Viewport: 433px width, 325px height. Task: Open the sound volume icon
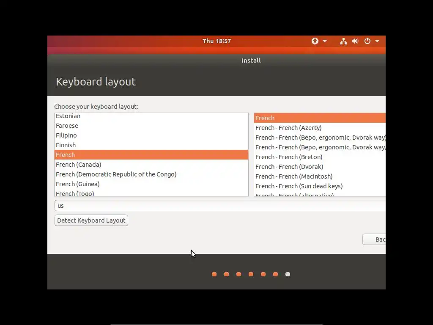(355, 41)
